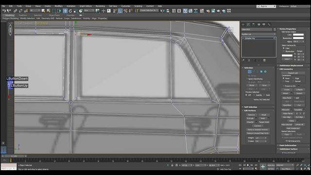Open the Motion tab in command panel
Viewport: 311px width, 175px height.
click(x=259, y=25)
